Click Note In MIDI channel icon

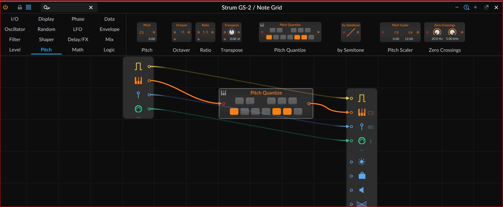coord(138,109)
